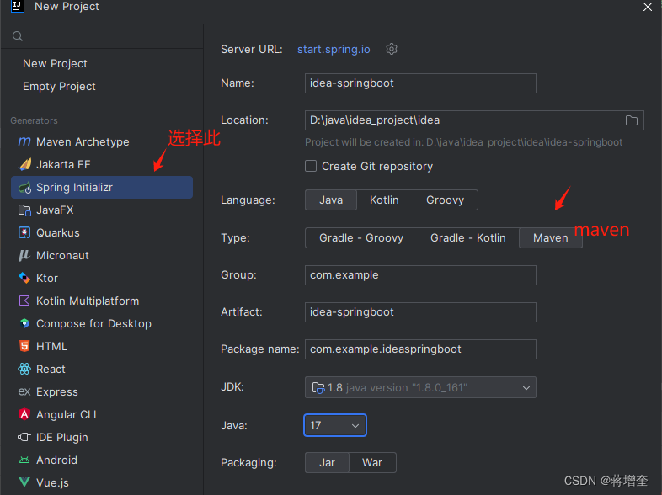The width and height of the screenshot is (662, 495).
Task: Select War packaging
Action: point(372,462)
